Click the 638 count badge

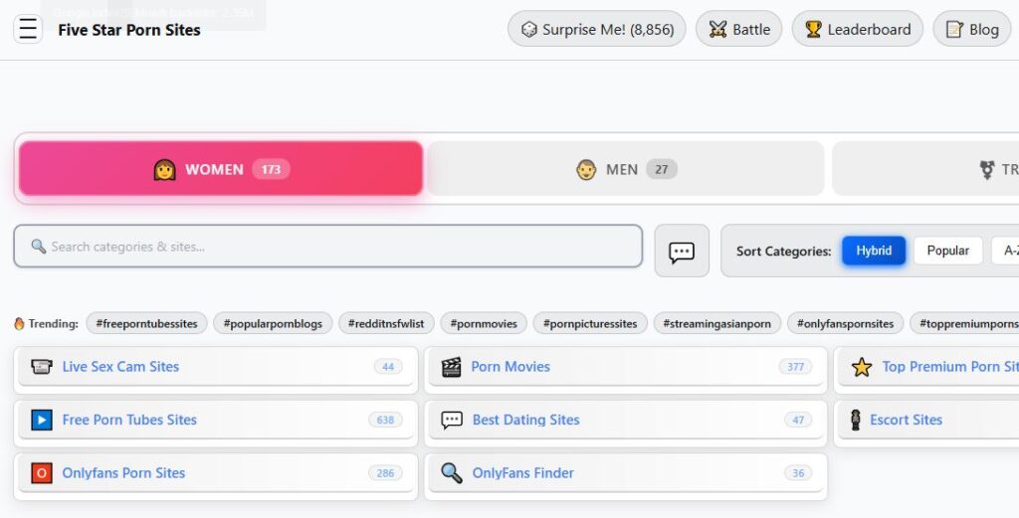click(x=385, y=420)
